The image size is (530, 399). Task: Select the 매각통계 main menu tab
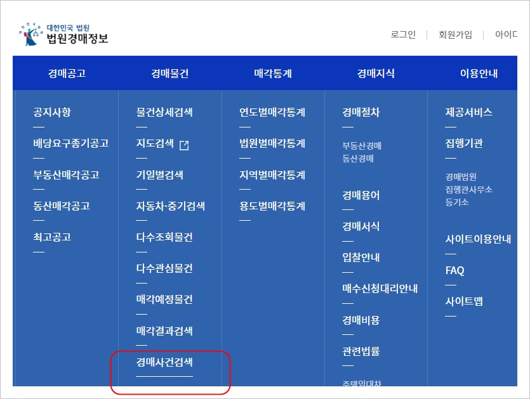(x=273, y=74)
